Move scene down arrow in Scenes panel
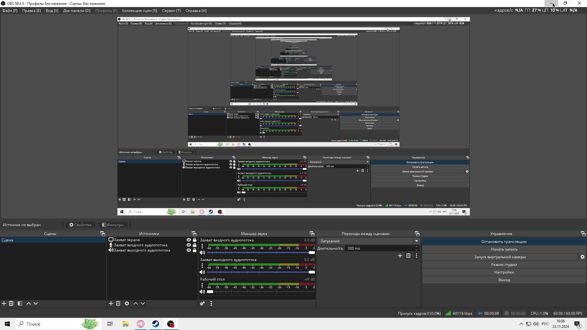 (36, 303)
